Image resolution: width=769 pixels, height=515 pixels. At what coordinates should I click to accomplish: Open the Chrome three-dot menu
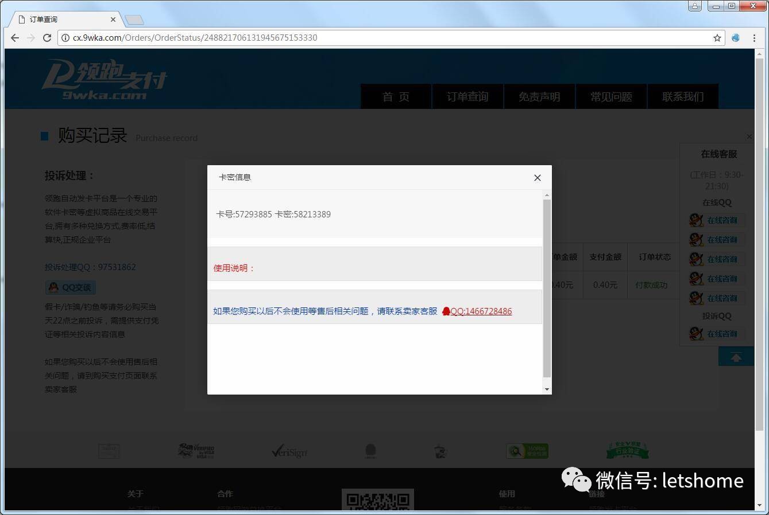coord(753,38)
